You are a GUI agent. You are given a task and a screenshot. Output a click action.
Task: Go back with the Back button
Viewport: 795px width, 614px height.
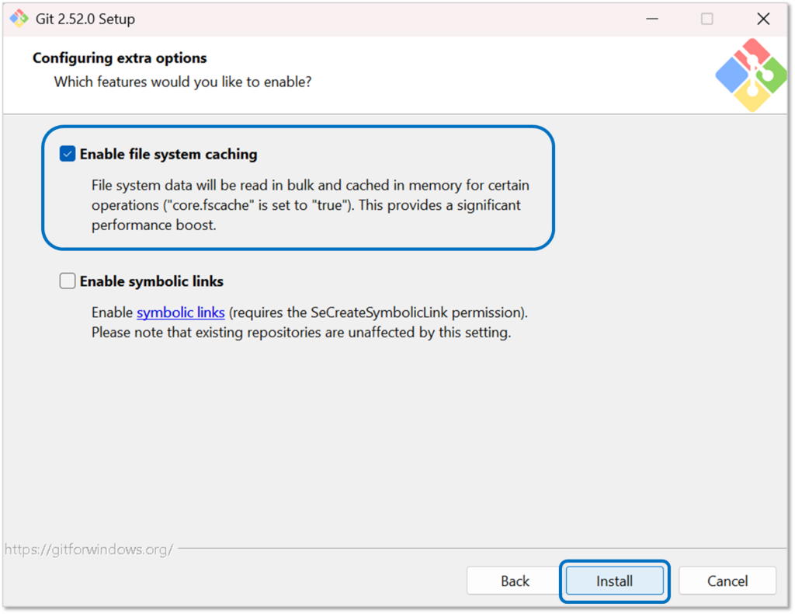pyautogui.click(x=515, y=581)
